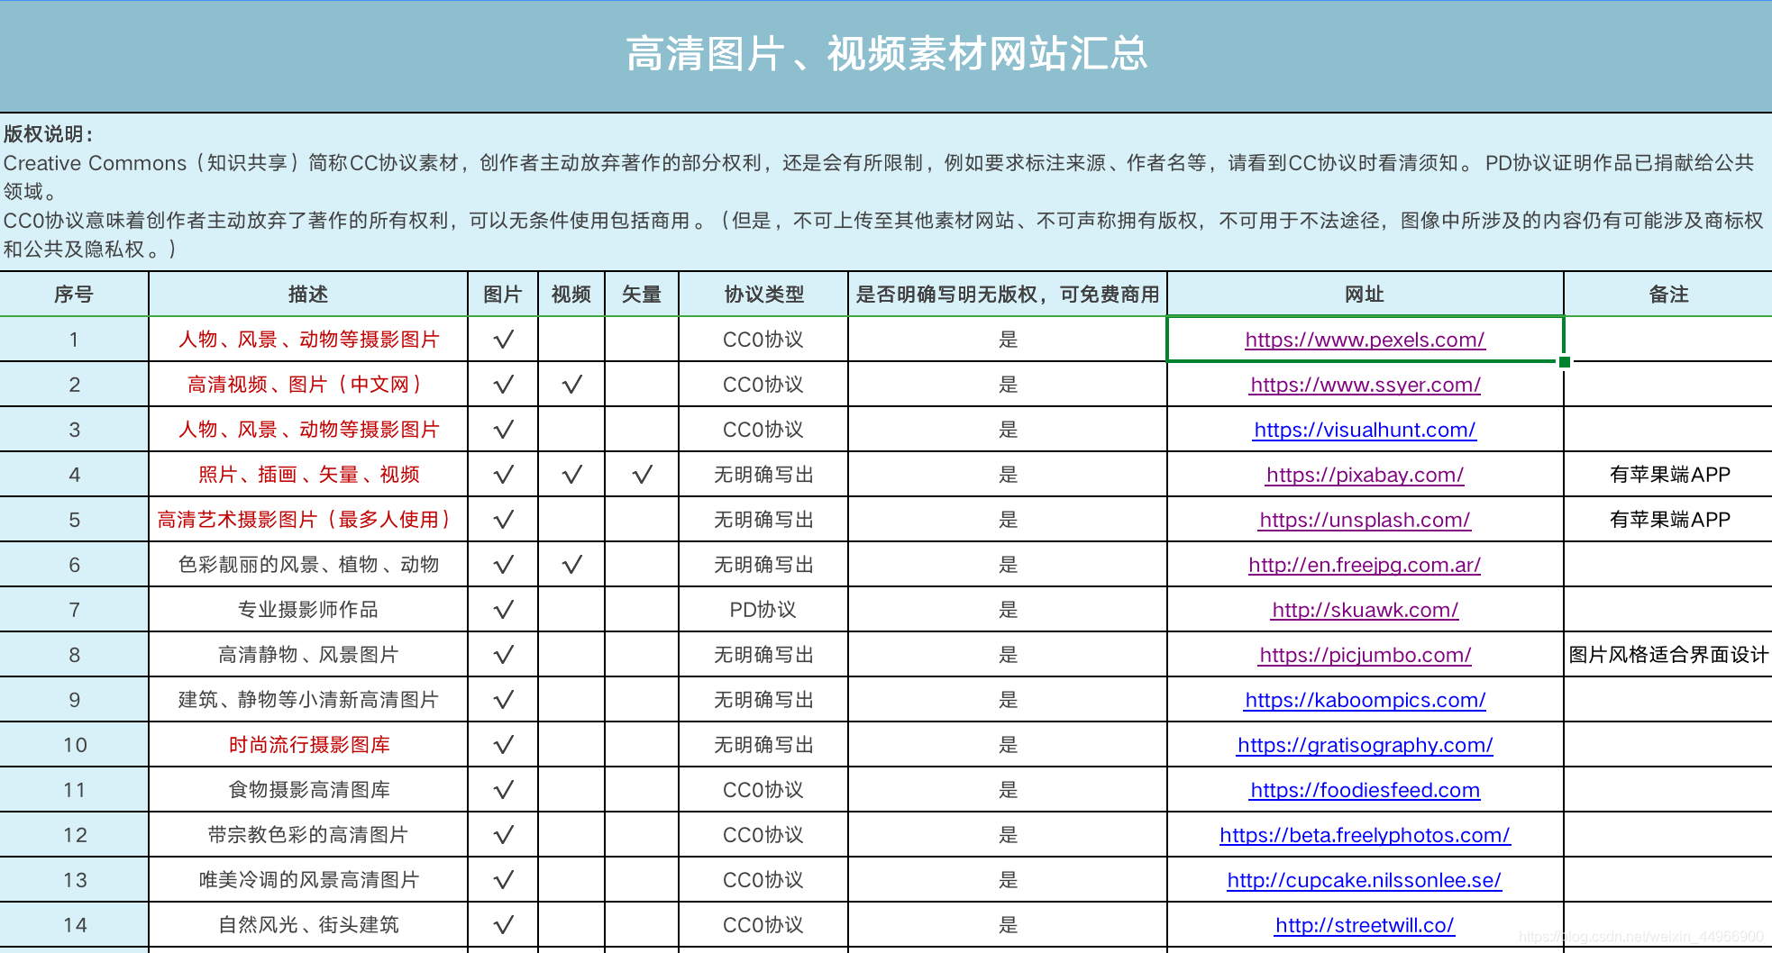Open the https://pixabay.com/ link
The image size is (1772, 953).
[x=1365, y=475]
